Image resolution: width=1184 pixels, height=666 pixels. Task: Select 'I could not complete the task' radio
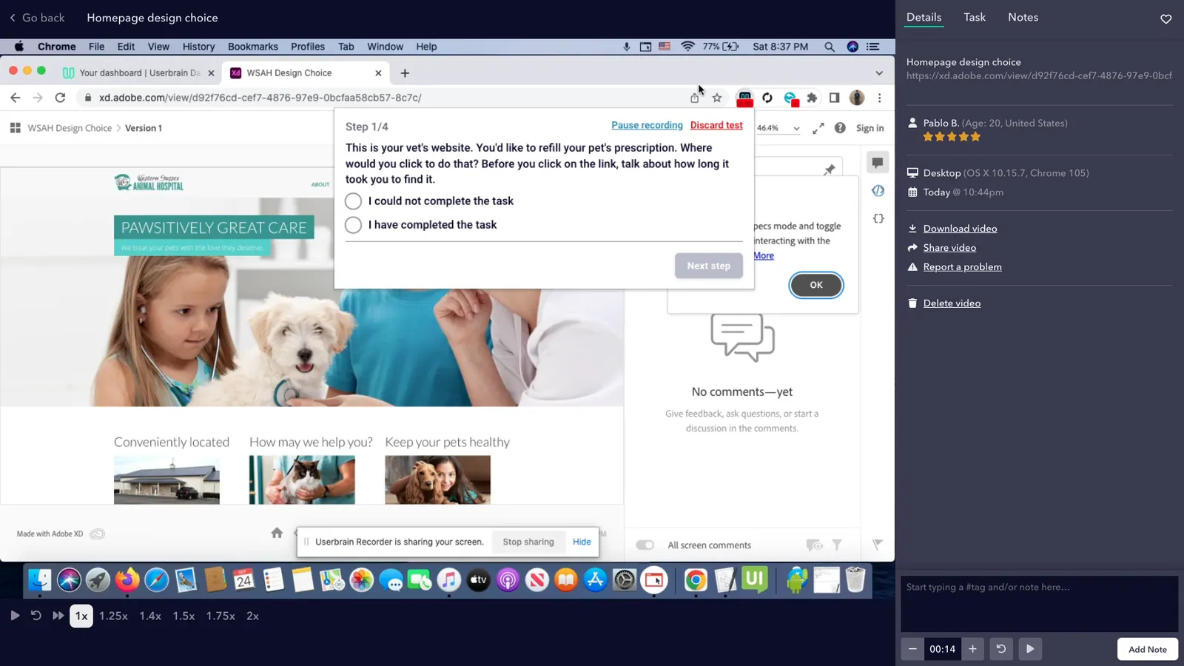tap(353, 201)
